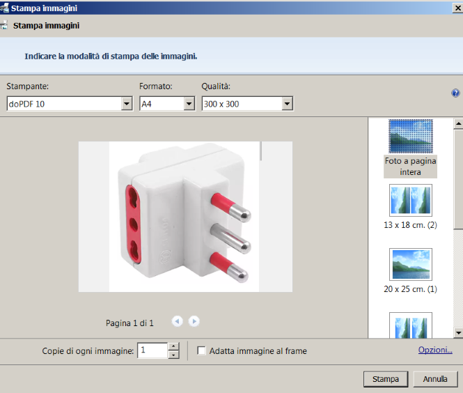Click the Stampa button
This screenshot has height=393, width=463.
(x=386, y=379)
